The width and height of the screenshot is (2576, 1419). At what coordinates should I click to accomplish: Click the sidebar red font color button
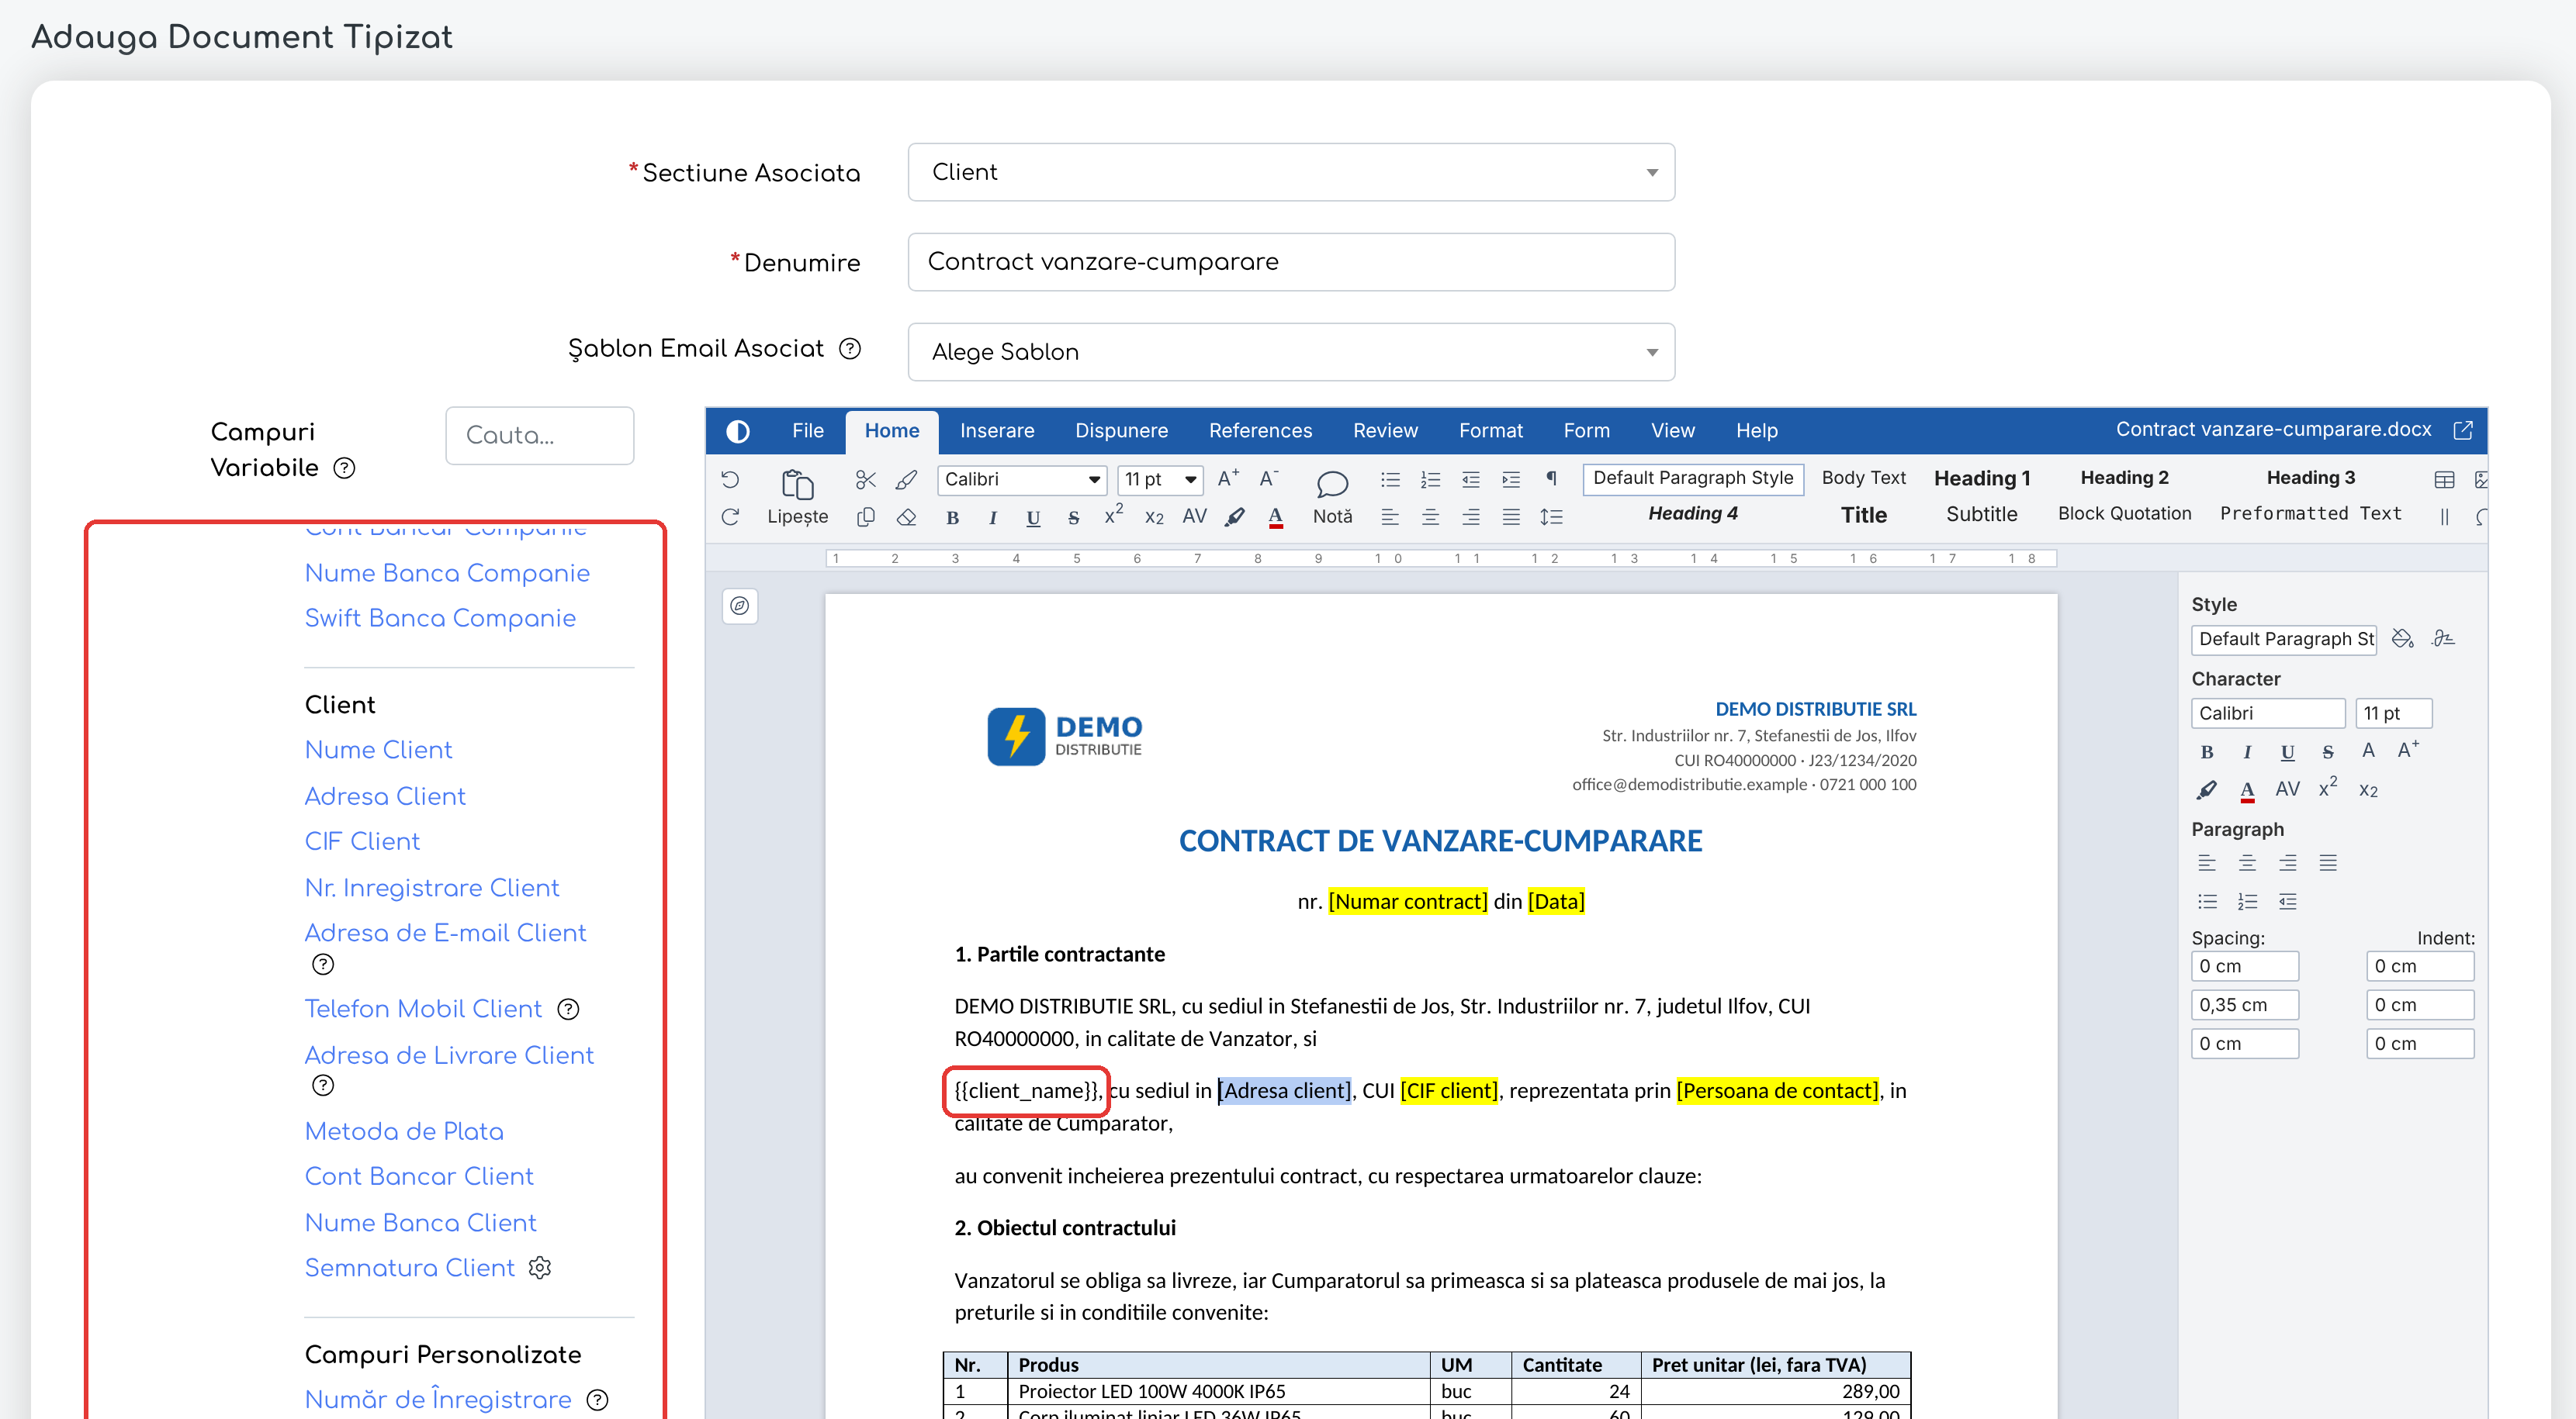tap(2247, 790)
